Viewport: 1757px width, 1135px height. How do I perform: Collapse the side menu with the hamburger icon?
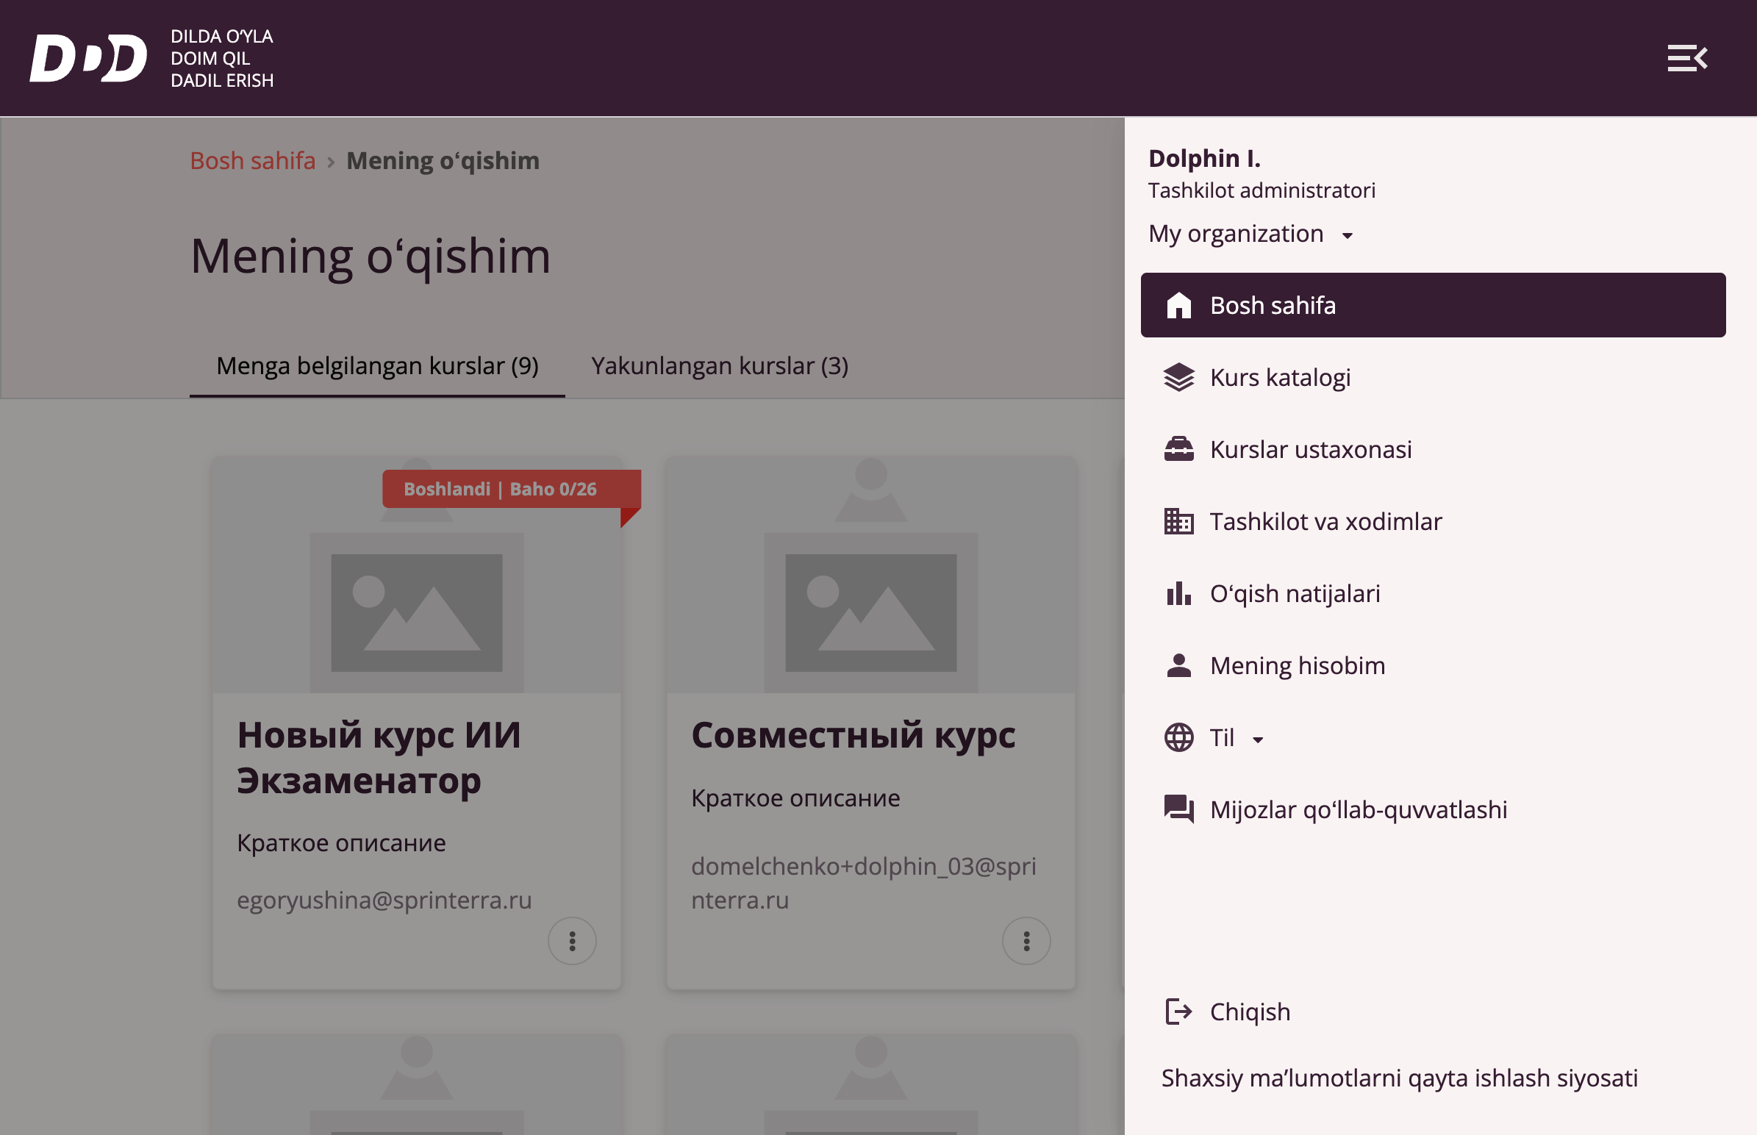pyautogui.click(x=1687, y=58)
